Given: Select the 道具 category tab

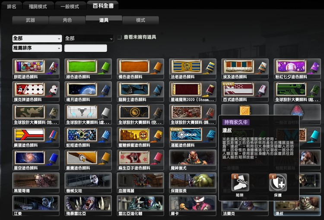Looking at the screenshot, I should click(104, 20).
